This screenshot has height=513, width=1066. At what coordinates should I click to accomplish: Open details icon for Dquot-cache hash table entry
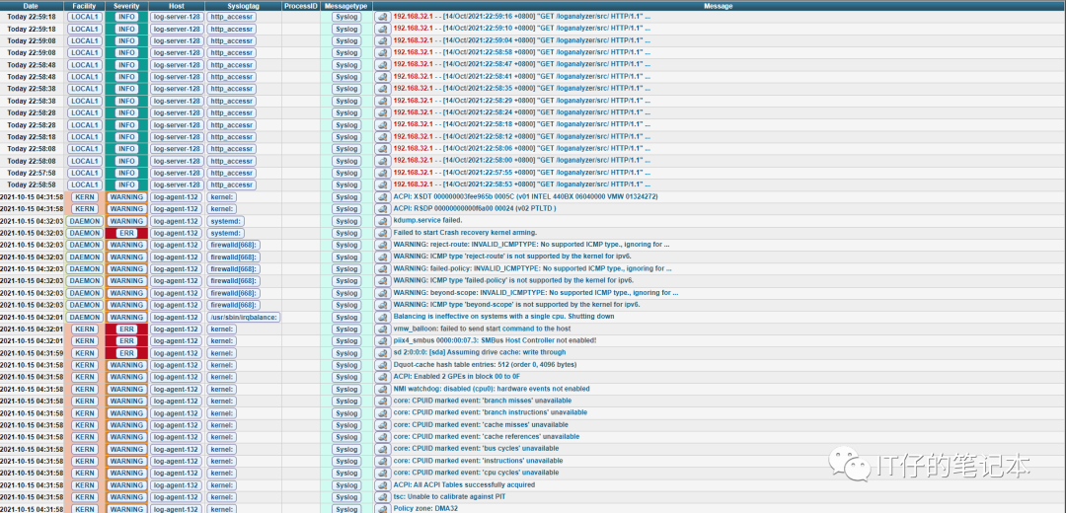pos(383,365)
